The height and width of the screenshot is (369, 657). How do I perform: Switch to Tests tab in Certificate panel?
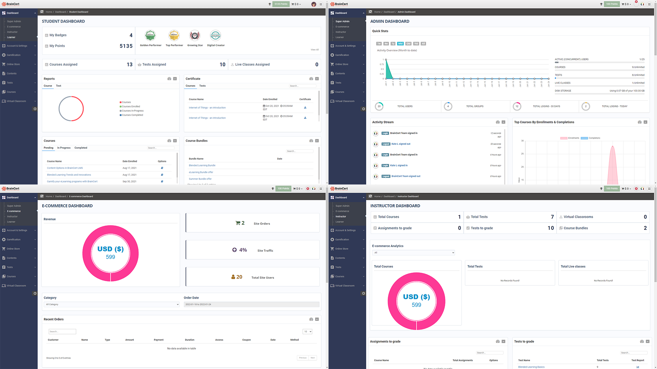202,86
